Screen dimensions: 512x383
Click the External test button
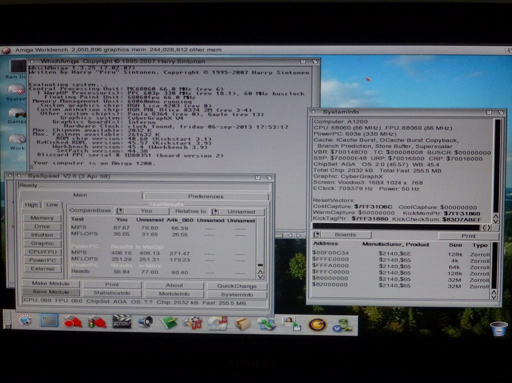(x=42, y=269)
